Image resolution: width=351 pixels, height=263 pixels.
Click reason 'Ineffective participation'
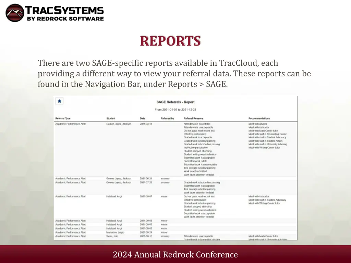point(196,148)
